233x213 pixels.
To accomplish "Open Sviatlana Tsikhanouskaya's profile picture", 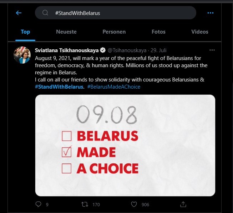I will tap(22, 55).
